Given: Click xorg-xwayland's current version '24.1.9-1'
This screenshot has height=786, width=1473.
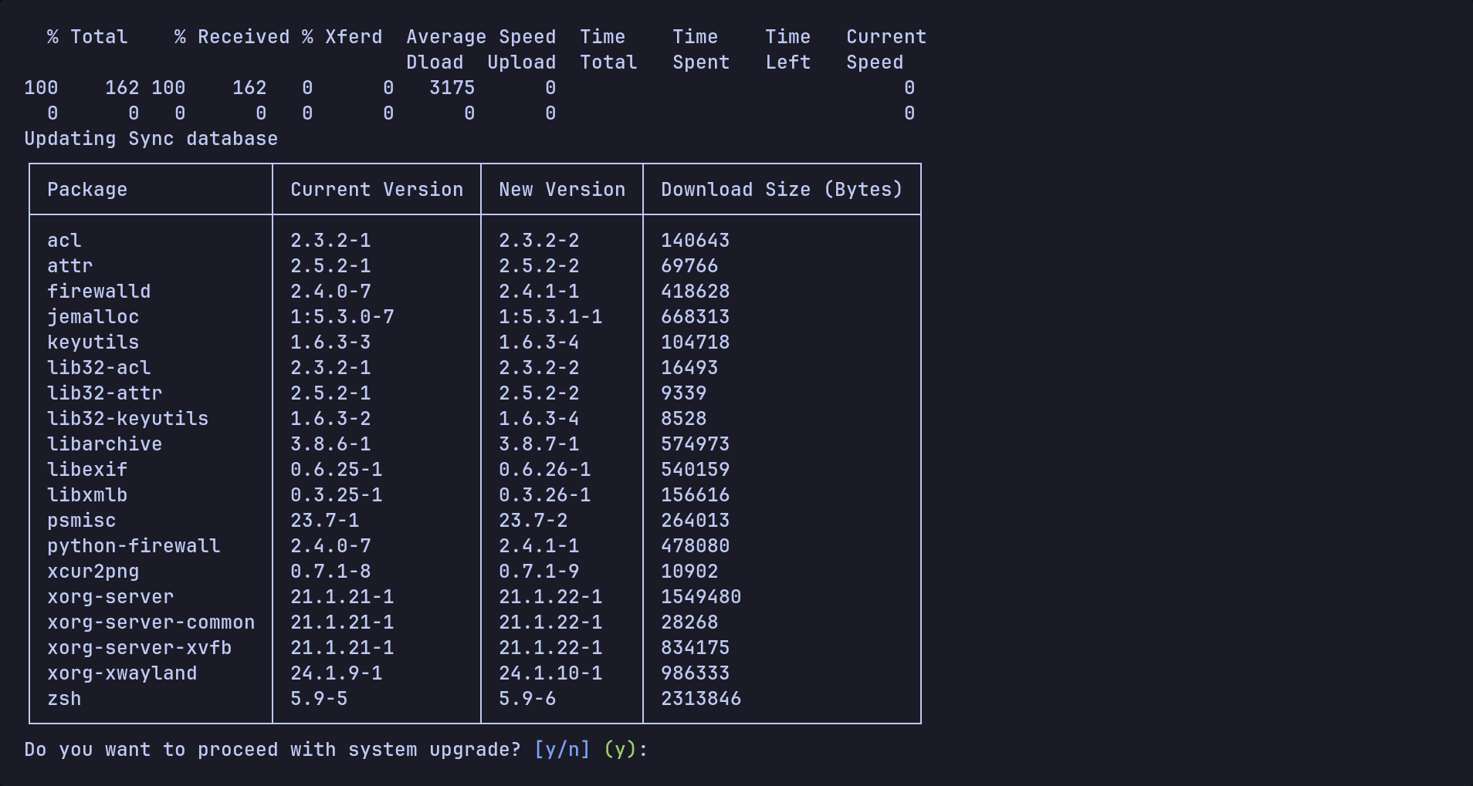Looking at the screenshot, I should click(x=337, y=673).
